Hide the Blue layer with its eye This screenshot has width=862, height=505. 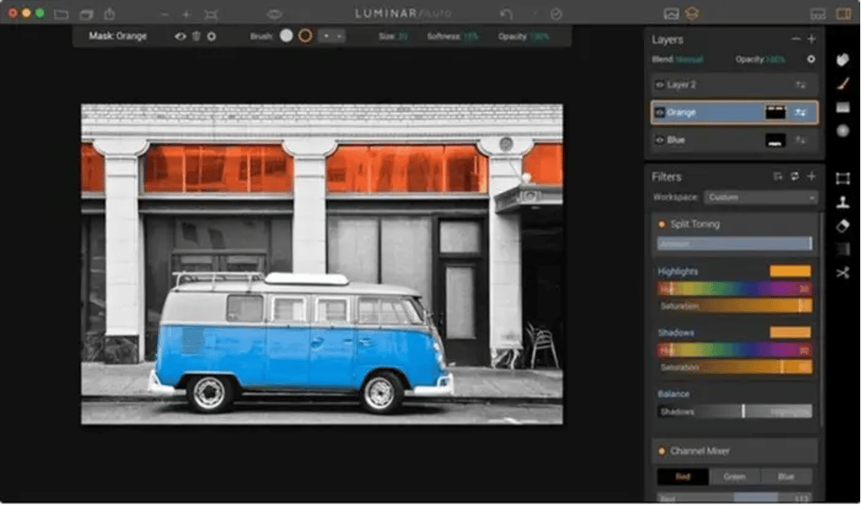click(x=660, y=140)
